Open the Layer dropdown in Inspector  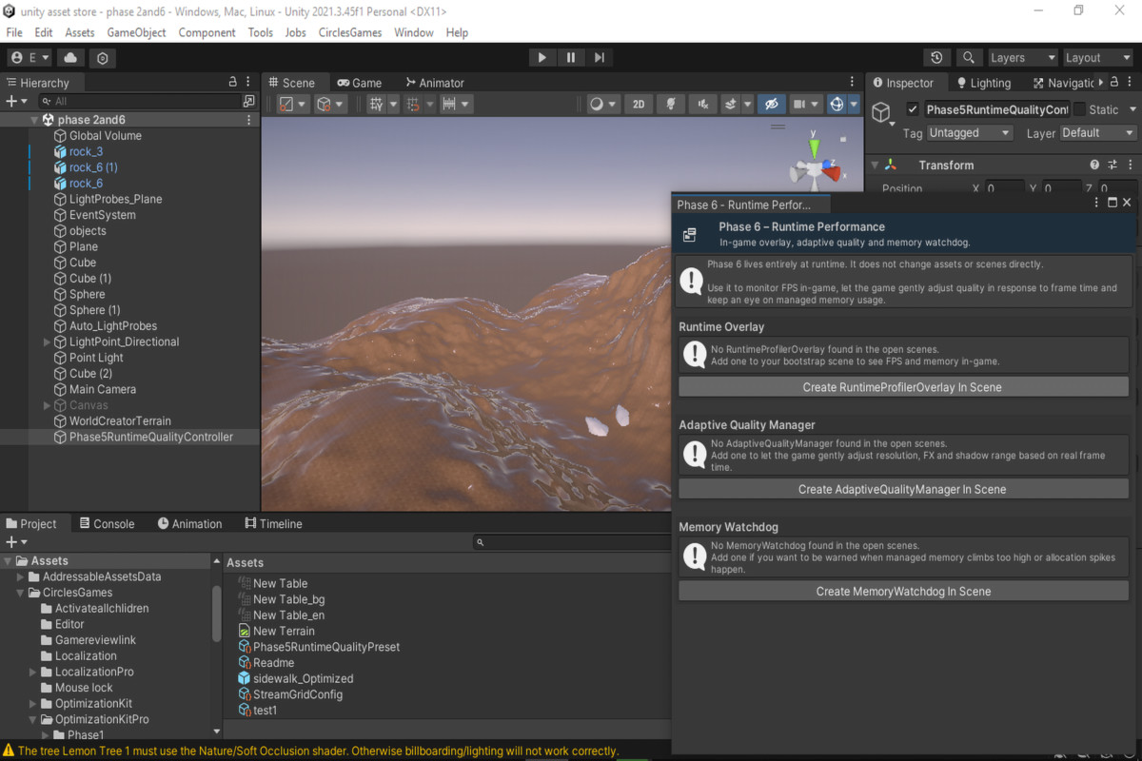1098,133
